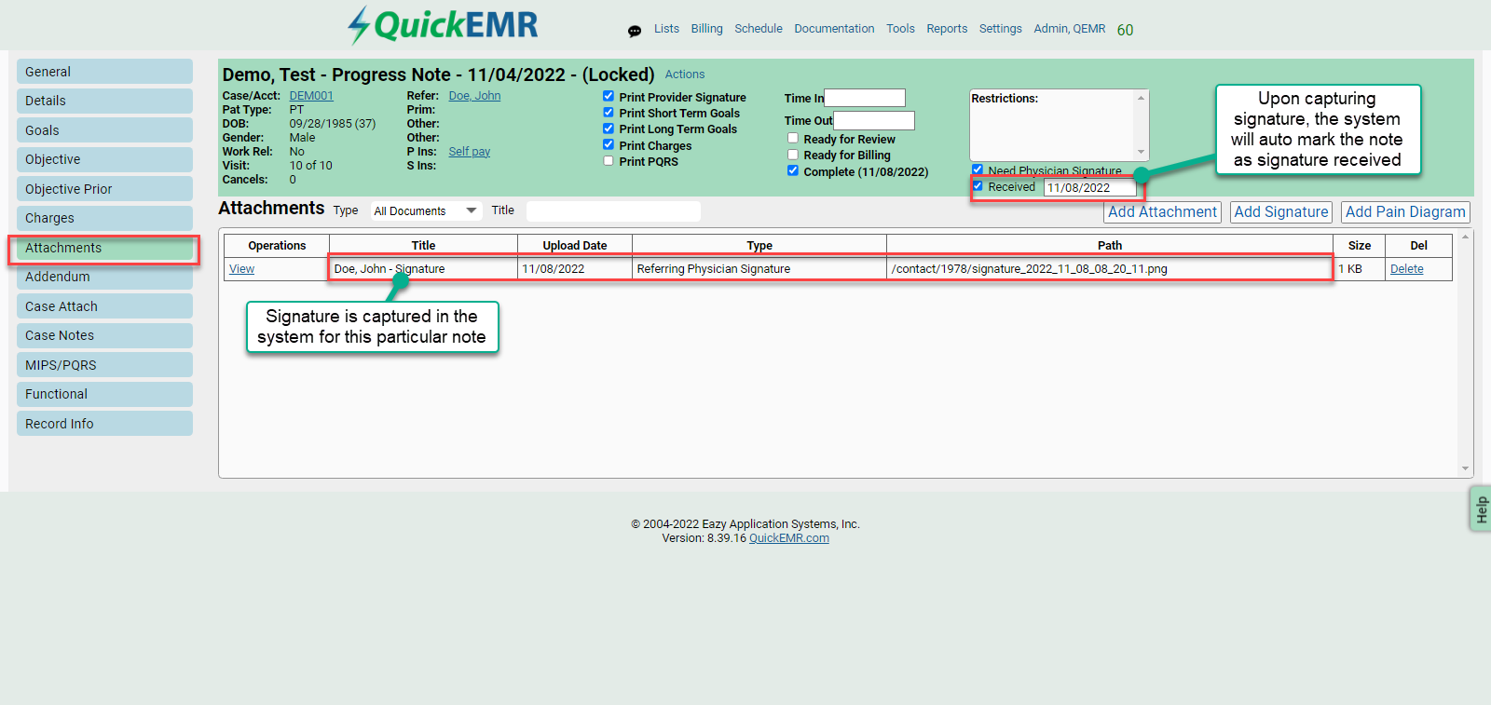This screenshot has width=1491, height=705.
Task: Open the Goals section
Action: click(104, 130)
